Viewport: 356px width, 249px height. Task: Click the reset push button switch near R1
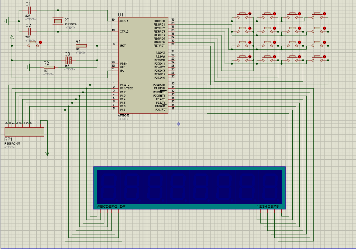click(33, 44)
